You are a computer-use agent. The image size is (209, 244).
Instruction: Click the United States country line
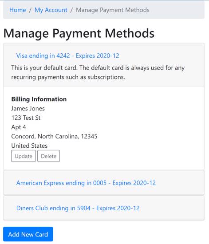tap(29, 146)
